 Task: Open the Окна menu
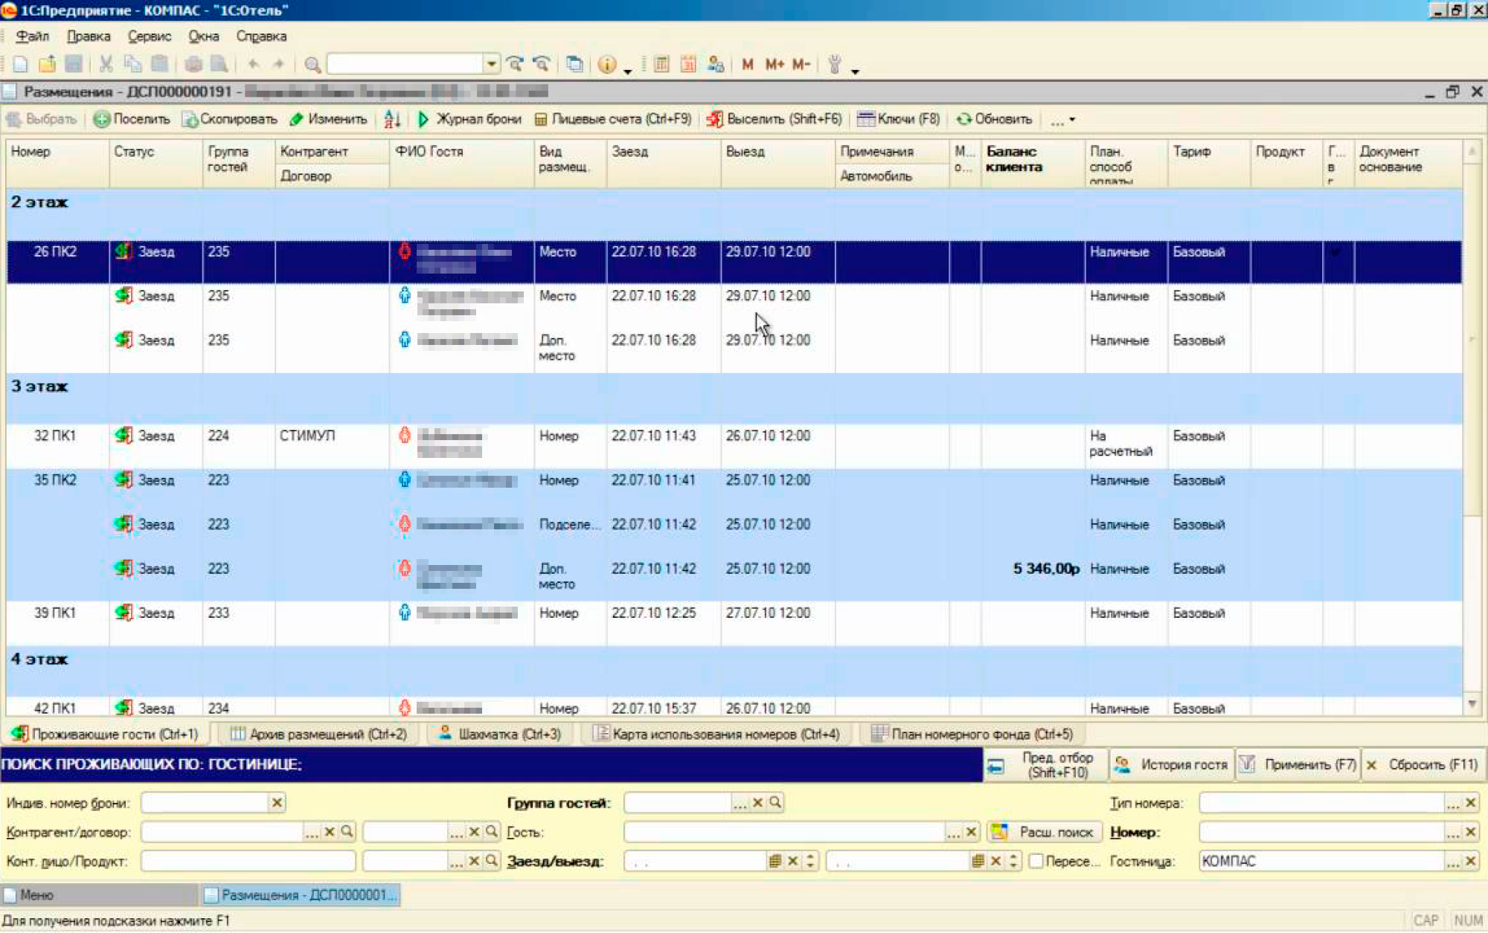[203, 36]
